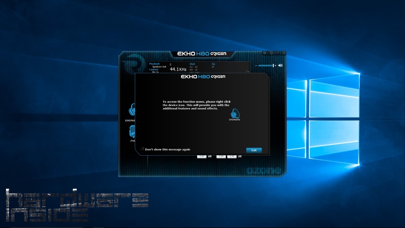Click the Exit button in the dialog
Viewport: 405px width, 228px height.
254,150
